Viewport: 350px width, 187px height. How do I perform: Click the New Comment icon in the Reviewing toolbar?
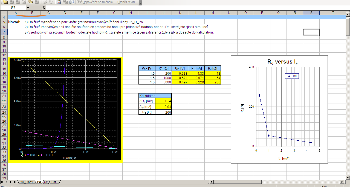click(x=5, y=2)
